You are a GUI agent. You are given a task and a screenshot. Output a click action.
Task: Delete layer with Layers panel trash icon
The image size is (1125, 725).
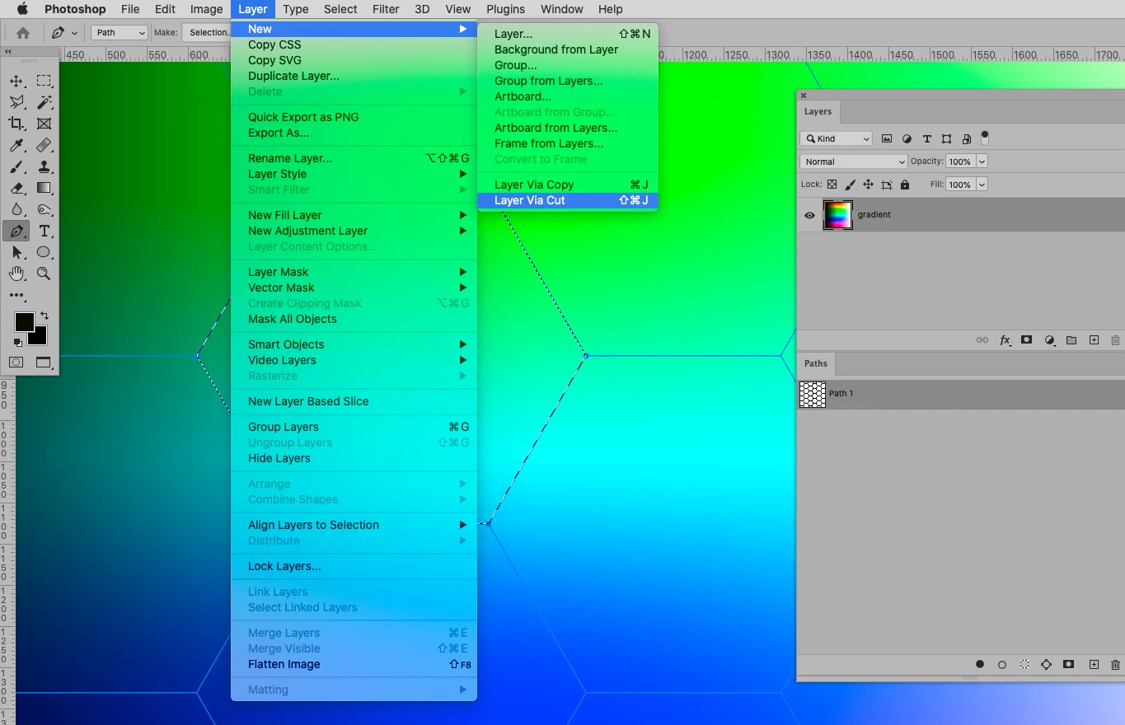click(1115, 339)
